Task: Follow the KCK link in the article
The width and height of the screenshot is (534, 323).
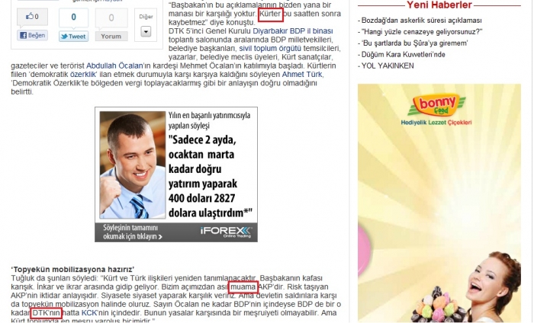Action: tap(89, 313)
